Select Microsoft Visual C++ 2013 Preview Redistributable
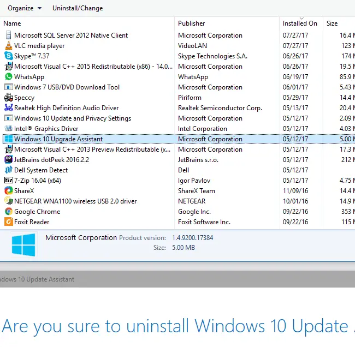The image size is (355, 347). point(92,149)
